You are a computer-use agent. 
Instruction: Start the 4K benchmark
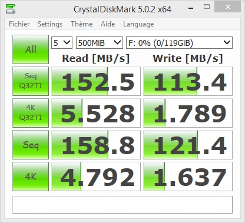tap(31, 177)
